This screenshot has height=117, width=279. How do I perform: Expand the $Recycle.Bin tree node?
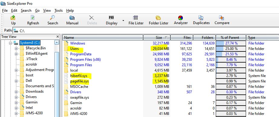coord(16,48)
